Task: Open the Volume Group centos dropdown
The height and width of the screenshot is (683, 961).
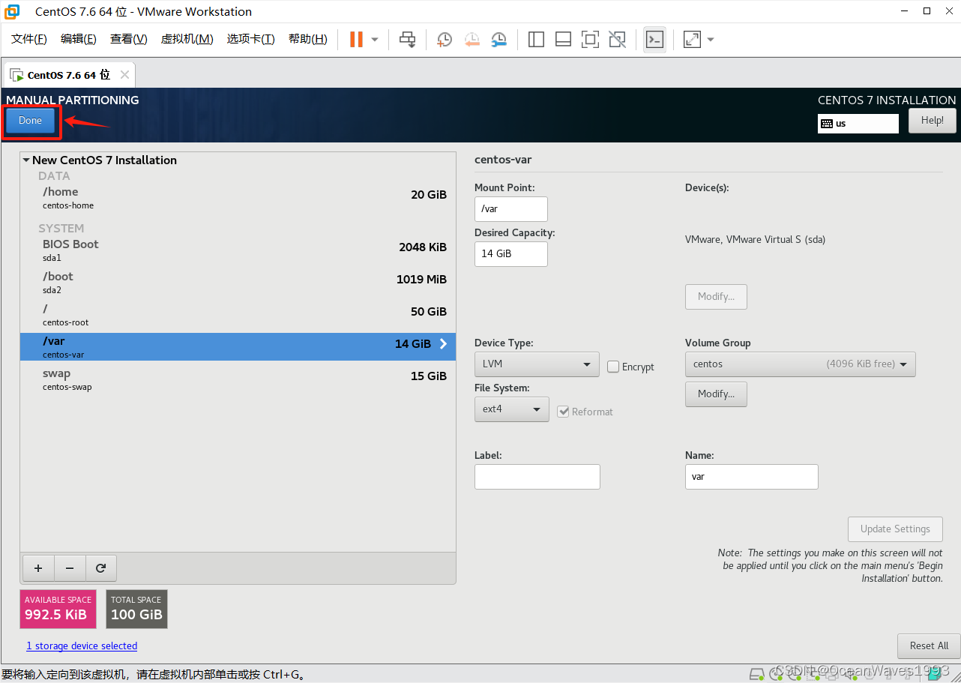Action: tap(801, 364)
